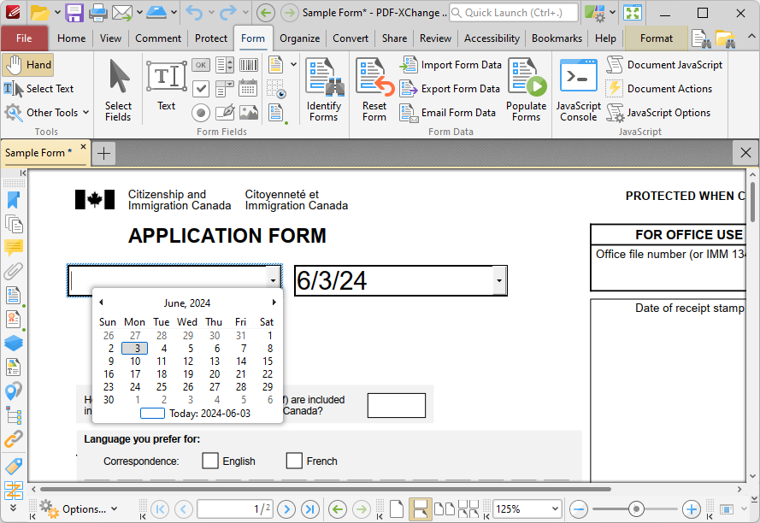Activate the Select Text tool
Image resolution: width=760 pixels, height=523 pixels.
(38, 89)
